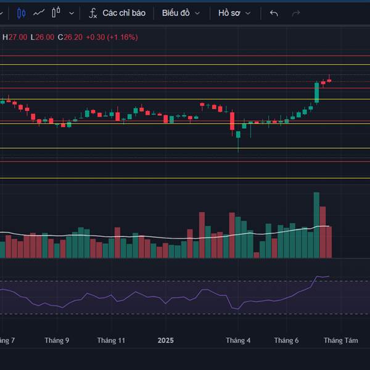Screen dimensions: 370x370
Task: Switch to the line chart type icon
Action: pyautogui.click(x=39, y=12)
